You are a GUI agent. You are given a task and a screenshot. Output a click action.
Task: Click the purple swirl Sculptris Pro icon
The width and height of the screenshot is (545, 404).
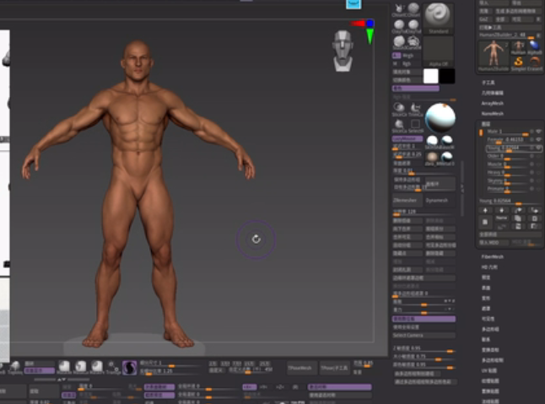[x=129, y=368]
